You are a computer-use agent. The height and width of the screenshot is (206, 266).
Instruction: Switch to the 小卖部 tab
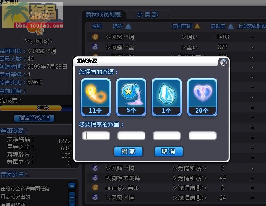(147, 15)
